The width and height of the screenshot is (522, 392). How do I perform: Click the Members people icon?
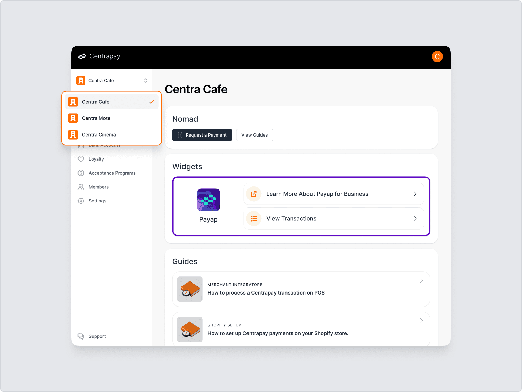point(81,187)
